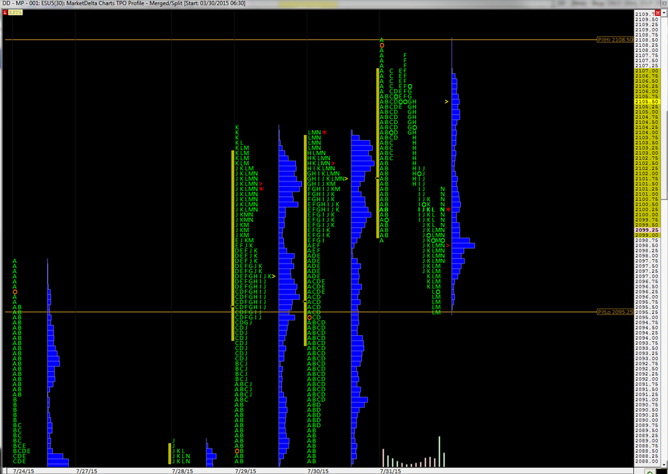Viewport: 668px width, 474px height.
Task: Click the red asterisk beside 7/30 LMN row
Action: tap(324, 133)
